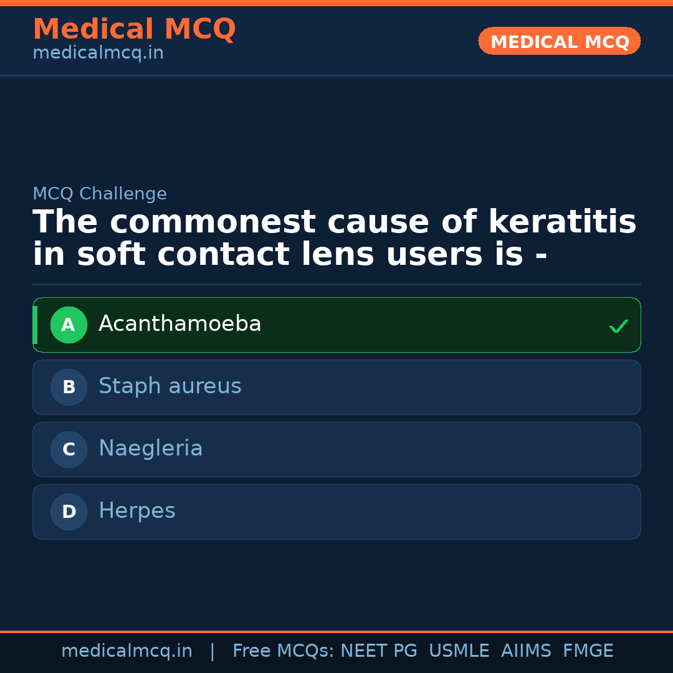Select the Herpes answer option

coord(336,512)
